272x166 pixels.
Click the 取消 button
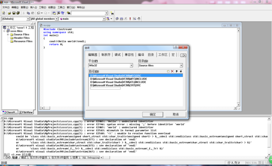[176, 115]
